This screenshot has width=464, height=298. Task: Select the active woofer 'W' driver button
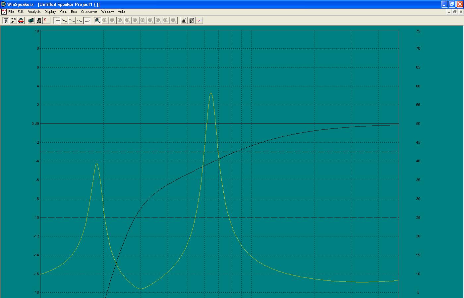97,21
